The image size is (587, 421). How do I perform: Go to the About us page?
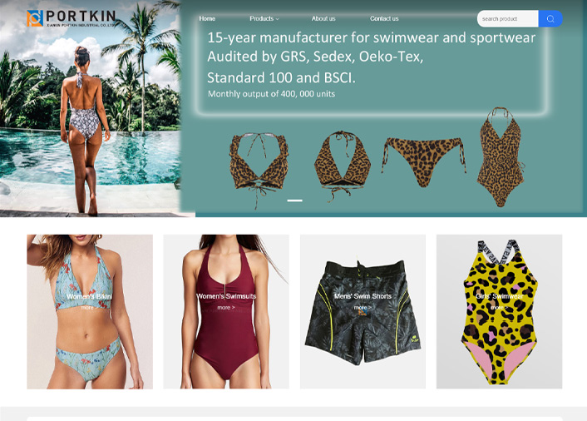click(323, 18)
